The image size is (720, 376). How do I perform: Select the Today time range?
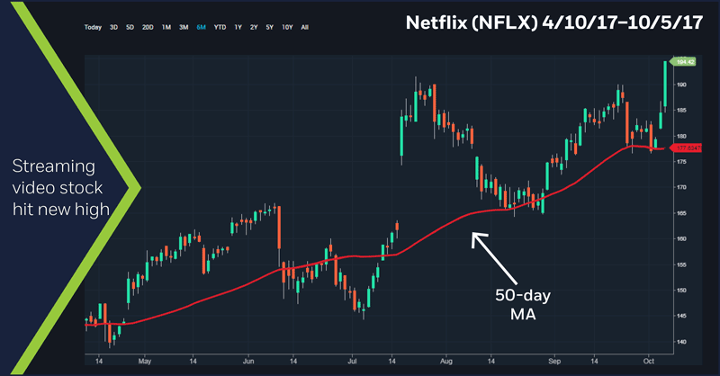[93, 28]
